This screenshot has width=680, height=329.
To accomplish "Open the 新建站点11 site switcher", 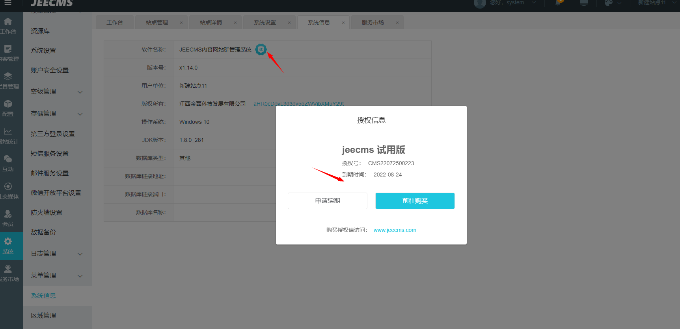I will tap(657, 2).
